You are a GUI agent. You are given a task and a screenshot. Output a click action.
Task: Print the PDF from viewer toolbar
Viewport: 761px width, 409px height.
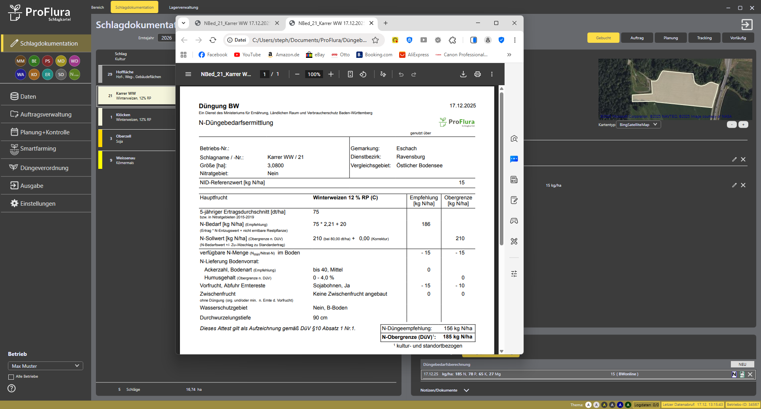(477, 75)
